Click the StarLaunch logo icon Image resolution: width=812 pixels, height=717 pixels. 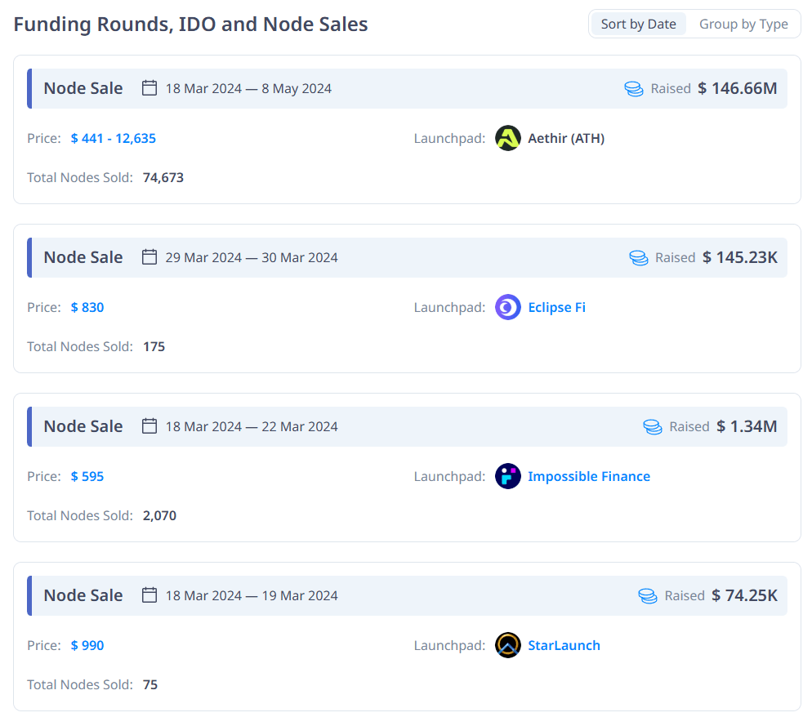click(x=508, y=645)
